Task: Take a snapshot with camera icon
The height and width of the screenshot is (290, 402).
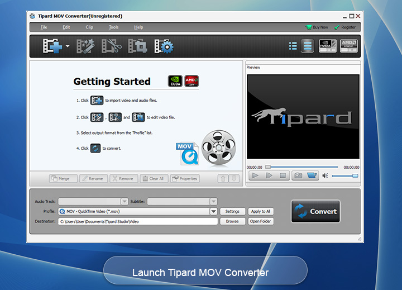Action: tap(298, 175)
